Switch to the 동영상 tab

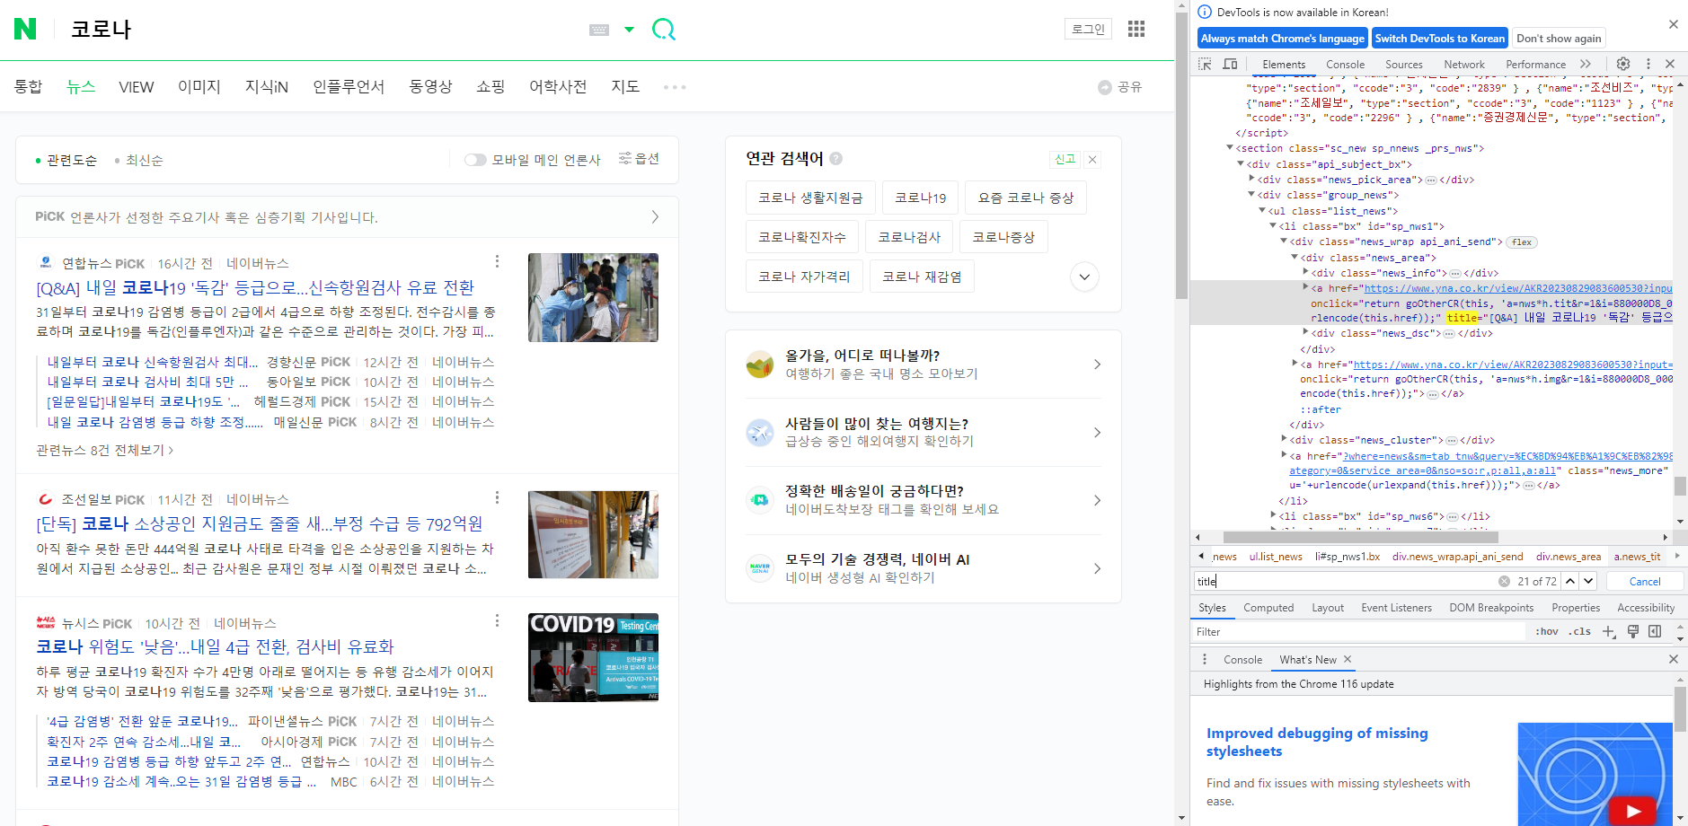[430, 86]
